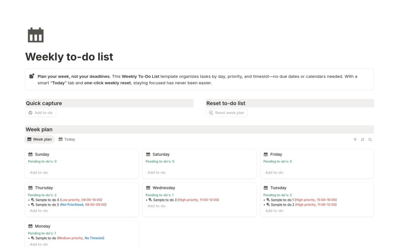The width and height of the screenshot is (400, 249).
Task: Click the '09:00-10:00' timeslot text
Action: pyautogui.click(x=91, y=200)
